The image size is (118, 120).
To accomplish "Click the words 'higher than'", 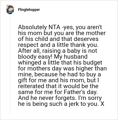I will click(x=91, y=68).
